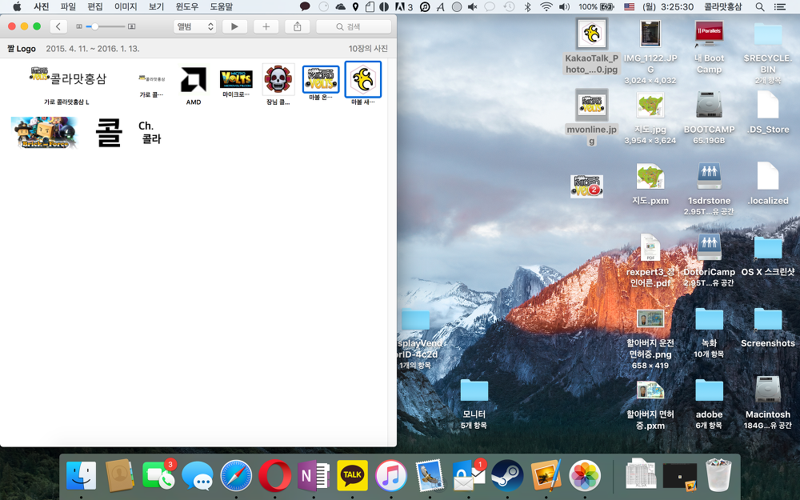Click the 검색 search field

coord(354,26)
